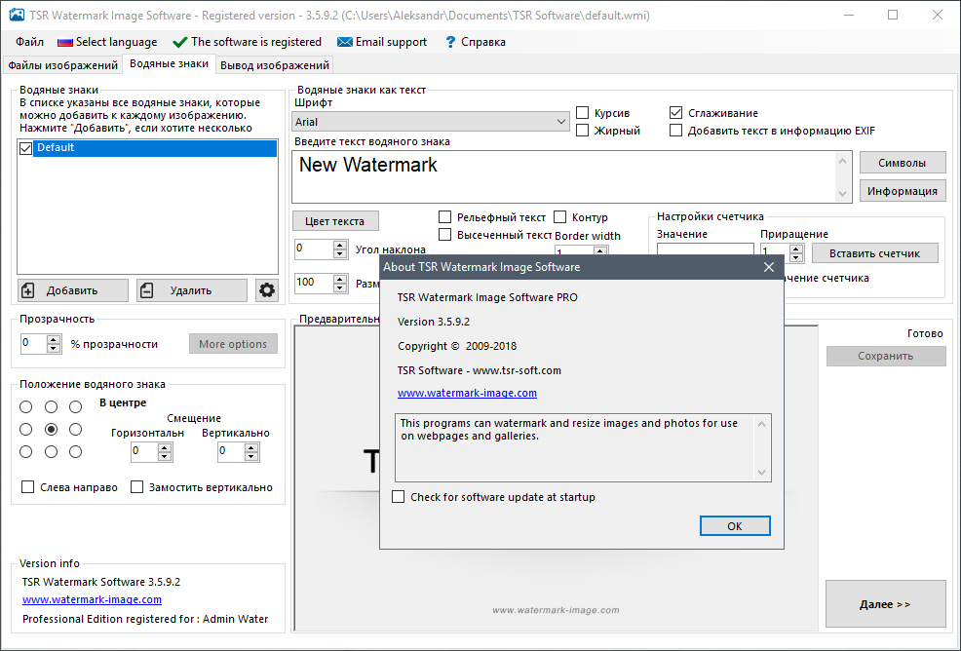Click the Значение counter input field
The width and height of the screenshot is (961, 651).
pyautogui.click(x=705, y=249)
